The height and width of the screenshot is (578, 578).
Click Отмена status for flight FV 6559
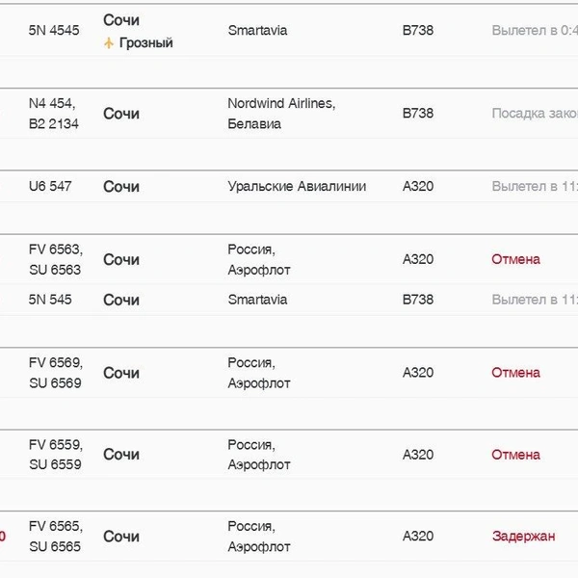pos(515,455)
